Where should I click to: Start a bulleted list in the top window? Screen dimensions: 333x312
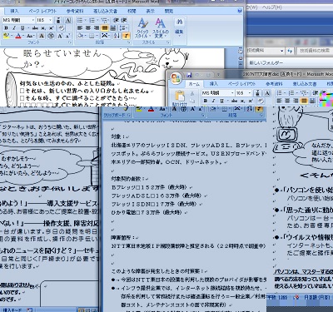click(x=81, y=20)
